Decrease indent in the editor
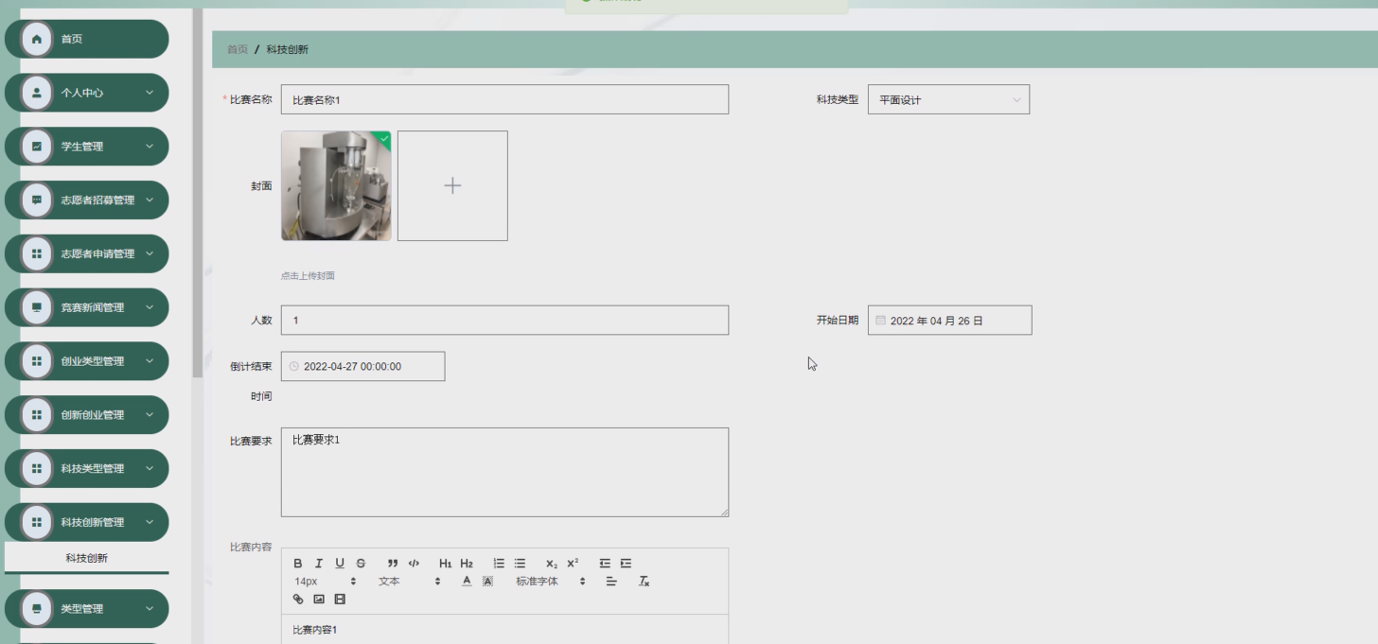This screenshot has height=644, width=1378. pyautogui.click(x=605, y=564)
